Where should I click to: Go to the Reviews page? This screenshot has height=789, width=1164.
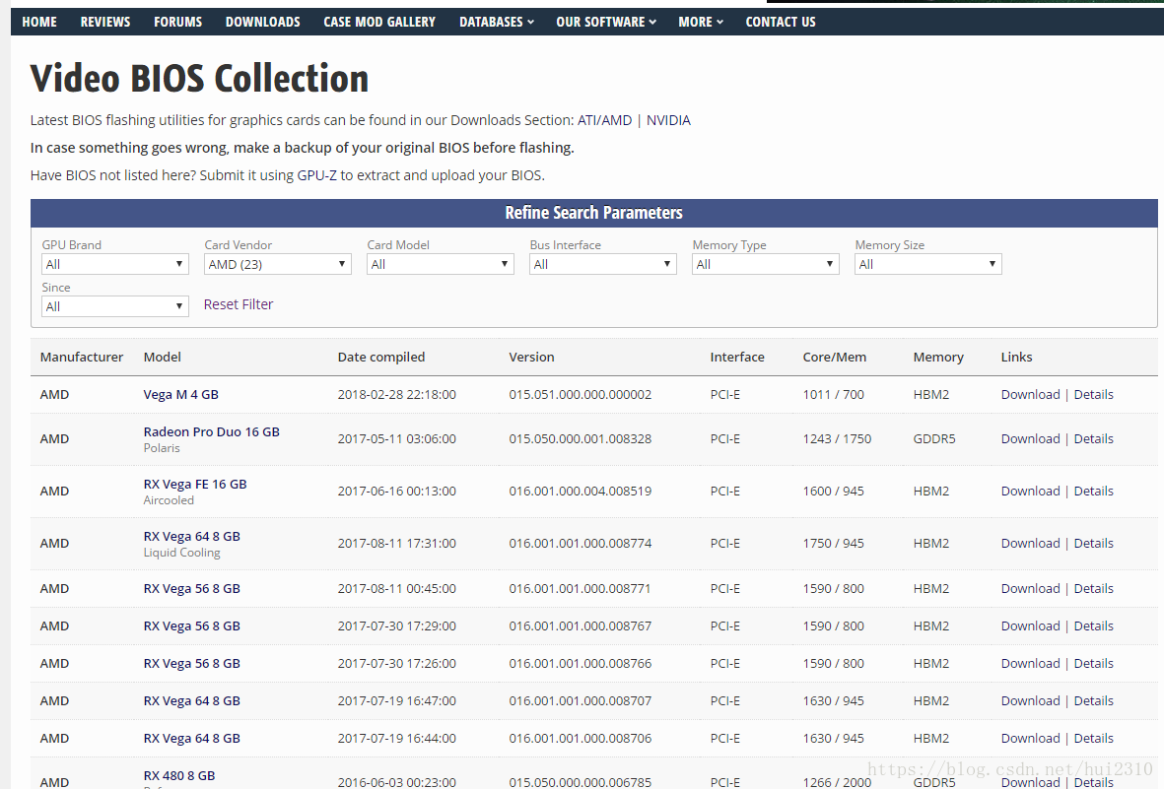pos(105,22)
